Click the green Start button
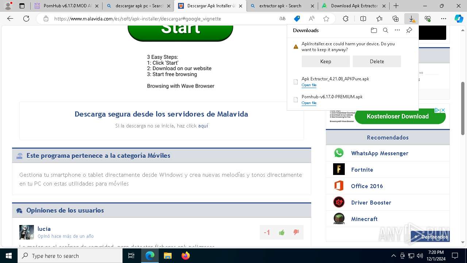 pyautogui.click(x=180, y=33)
